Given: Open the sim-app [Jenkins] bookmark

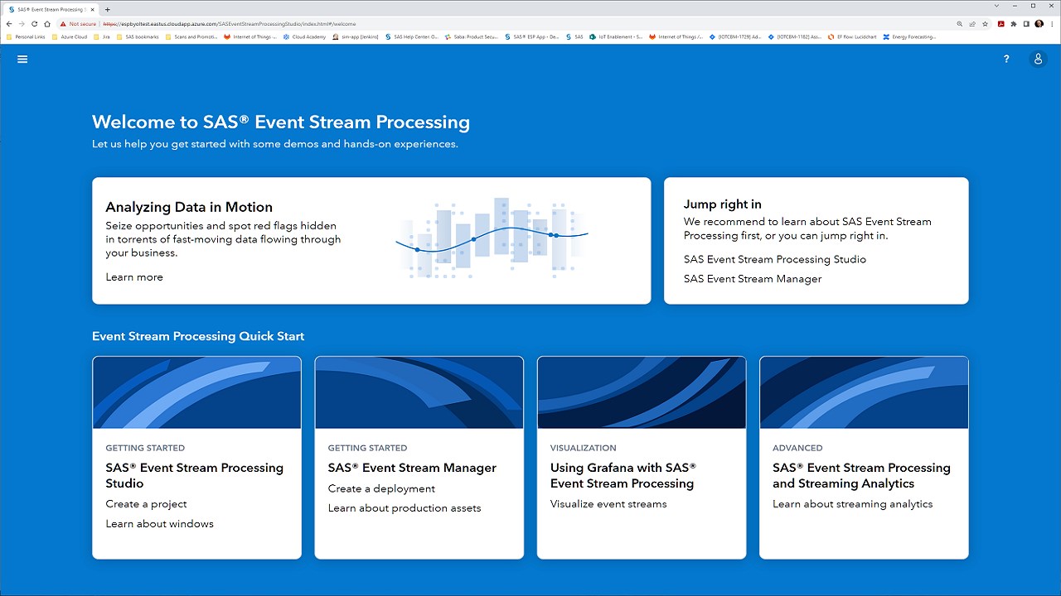Looking at the screenshot, I should (x=355, y=37).
